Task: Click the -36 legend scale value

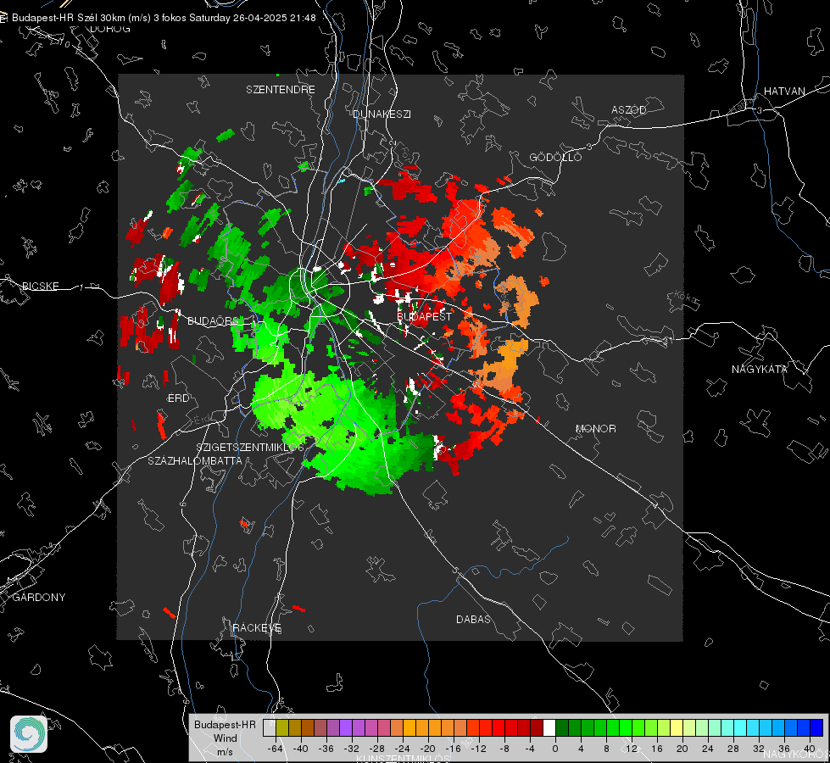Action: tap(326, 749)
